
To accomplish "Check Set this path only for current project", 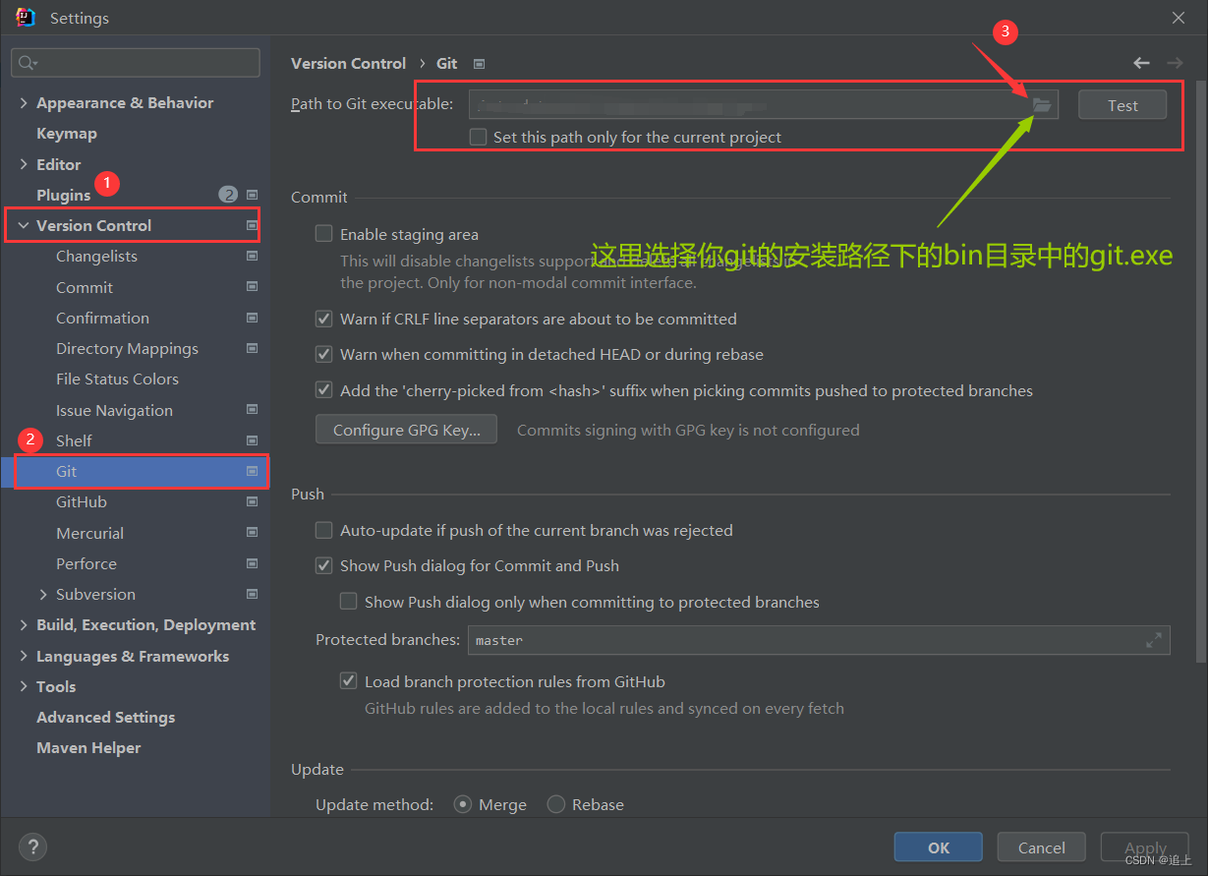I will [478, 137].
